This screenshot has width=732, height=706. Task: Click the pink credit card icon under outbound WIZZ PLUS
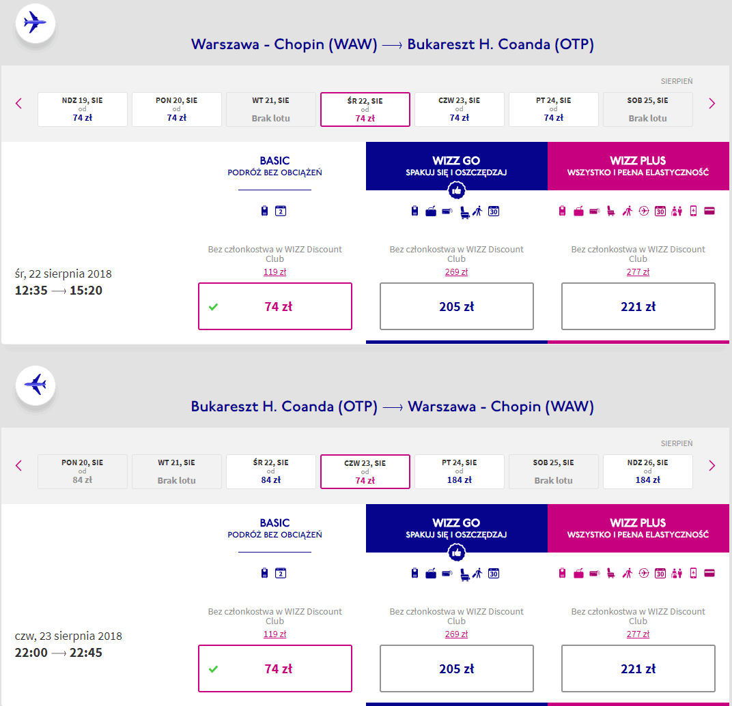click(x=709, y=211)
